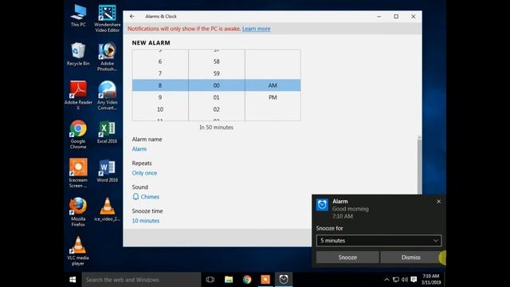Open Google Chrome desktop shortcut
The width and height of the screenshot is (510, 287).
(x=78, y=135)
